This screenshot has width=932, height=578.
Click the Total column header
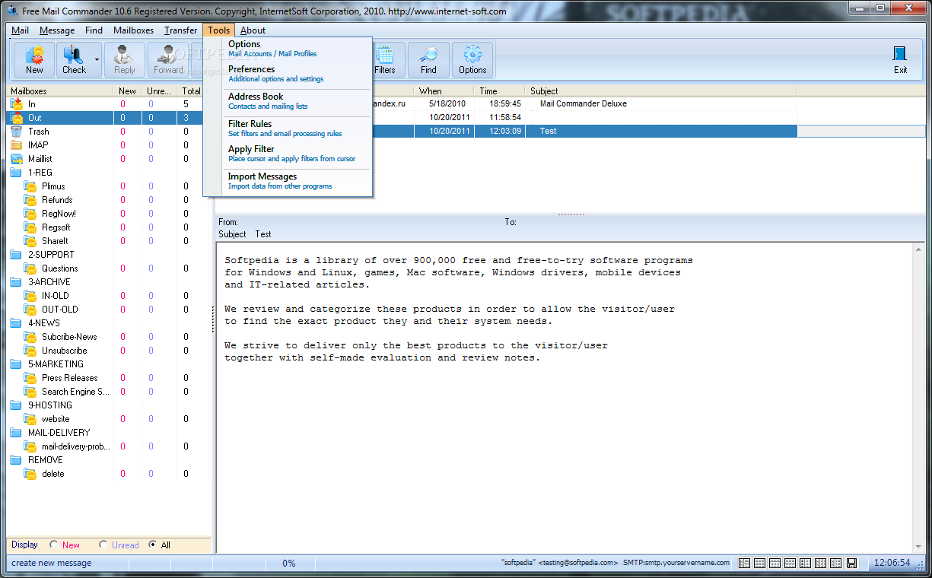tap(192, 91)
